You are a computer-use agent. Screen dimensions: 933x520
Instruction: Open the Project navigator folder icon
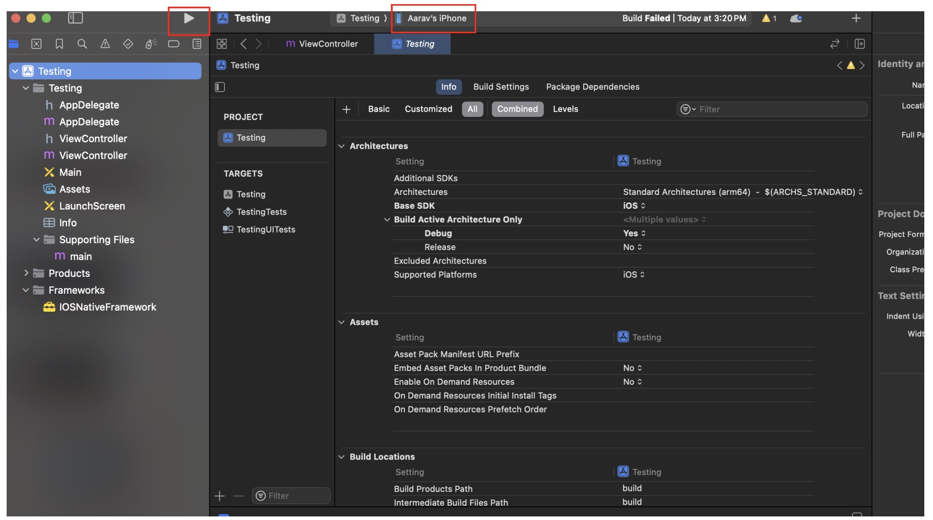(13, 44)
